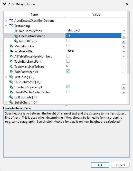Click the BoldFontMeansH1 icon
This screenshot has height=171, width=133.
[11, 72]
